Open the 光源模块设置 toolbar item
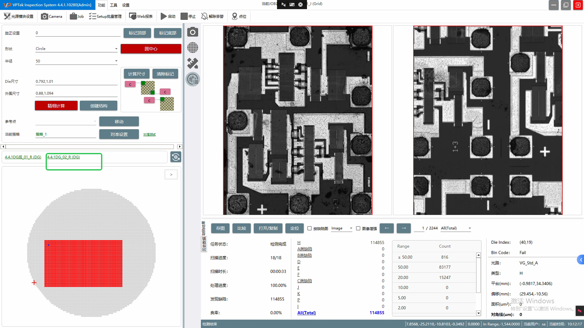 point(19,16)
